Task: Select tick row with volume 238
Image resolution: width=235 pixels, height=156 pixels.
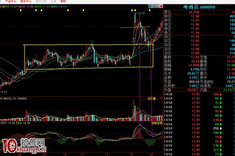Action: pos(199,120)
